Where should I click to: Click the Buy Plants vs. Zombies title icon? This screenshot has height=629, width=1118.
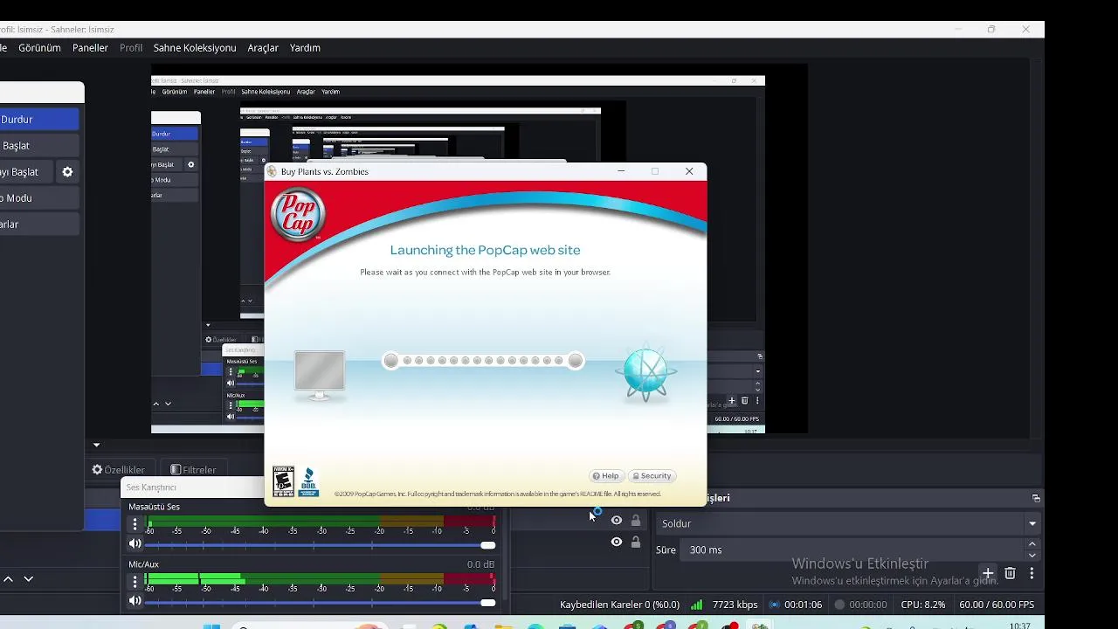[x=272, y=171]
